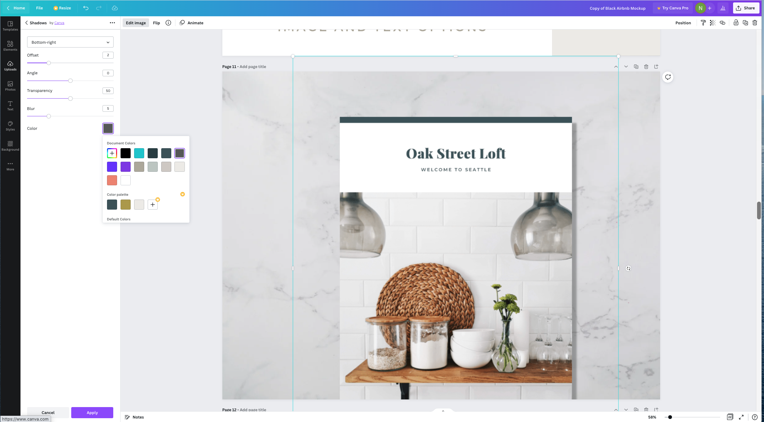Viewport: 764px width, 422px height.
Task: Click the Add page title field for page 11
Action: [253, 66]
